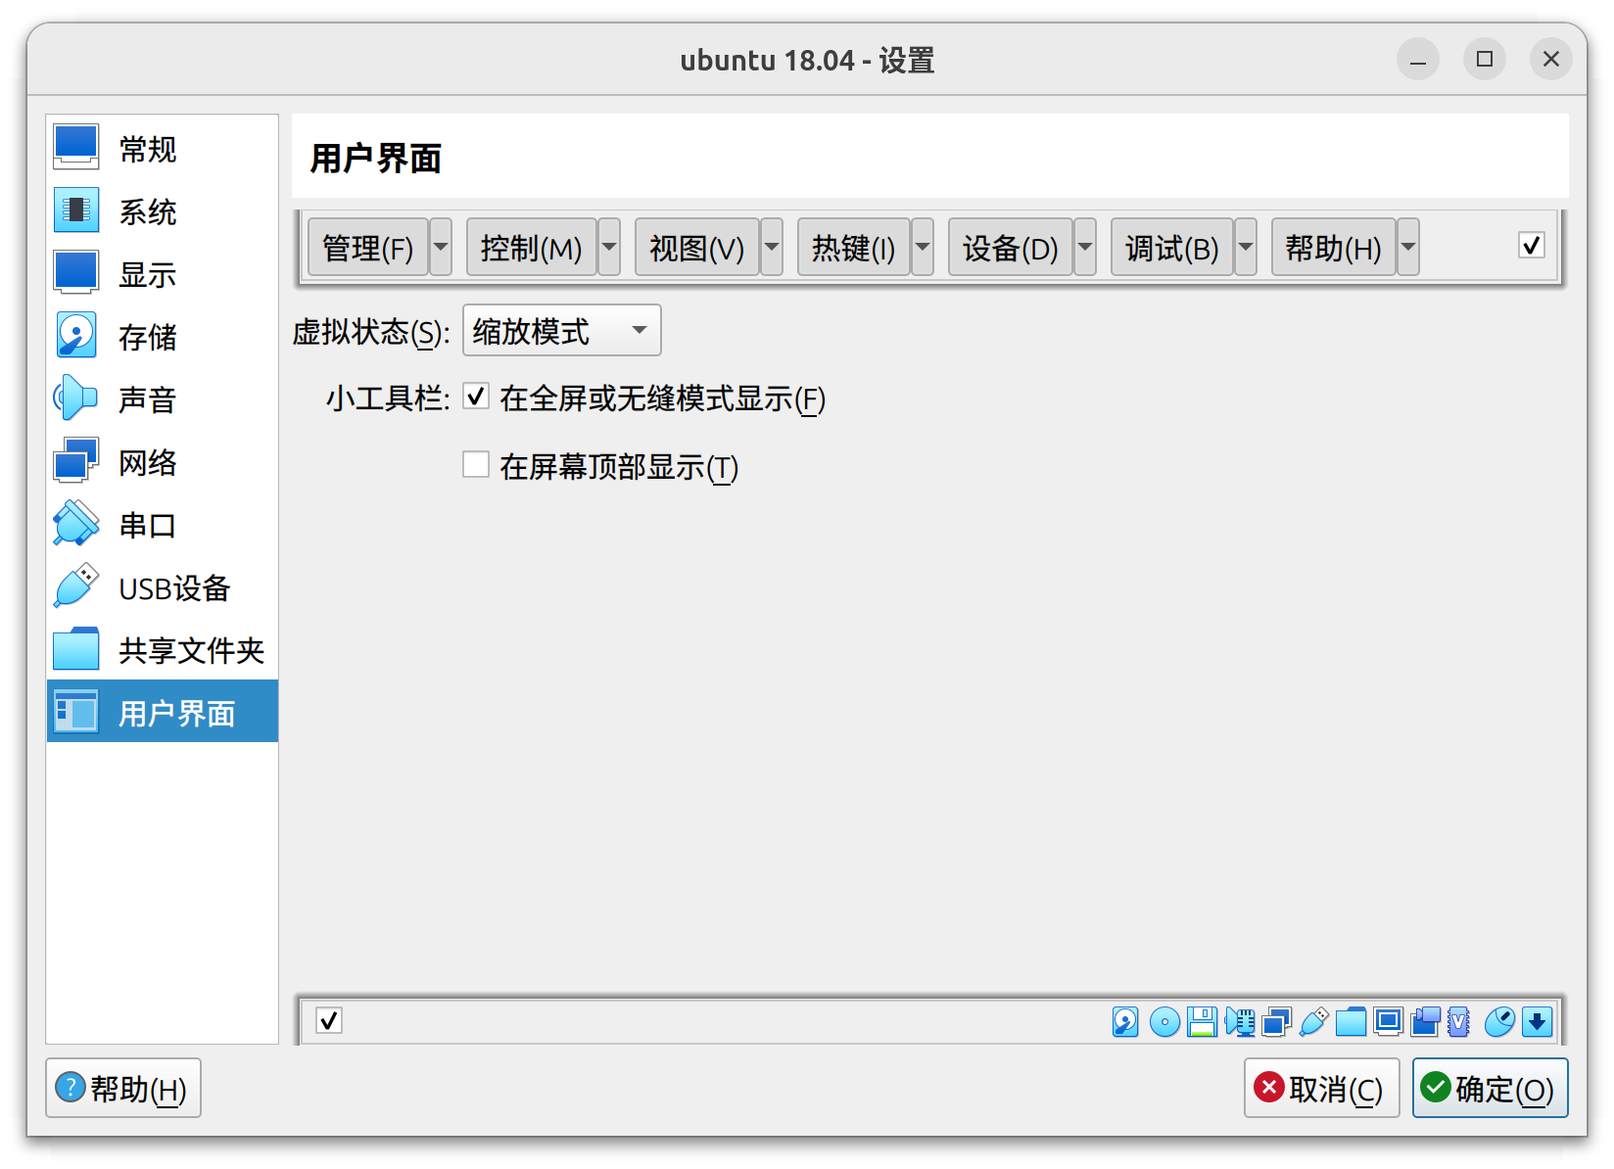Open the 网络 settings page
The width and height of the screenshot is (1614, 1169).
147,462
